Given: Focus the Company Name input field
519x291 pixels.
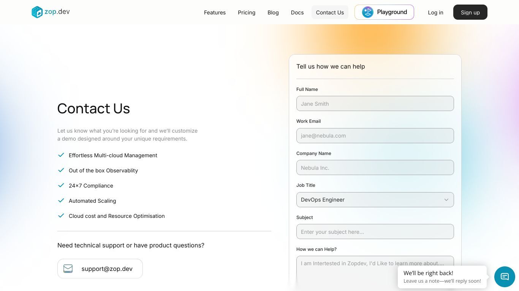Looking at the screenshot, I should pos(375,167).
